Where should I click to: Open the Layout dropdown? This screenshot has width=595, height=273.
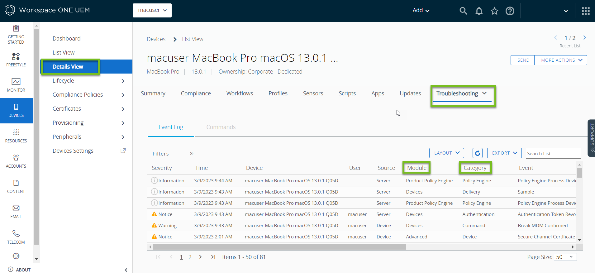pyautogui.click(x=447, y=153)
